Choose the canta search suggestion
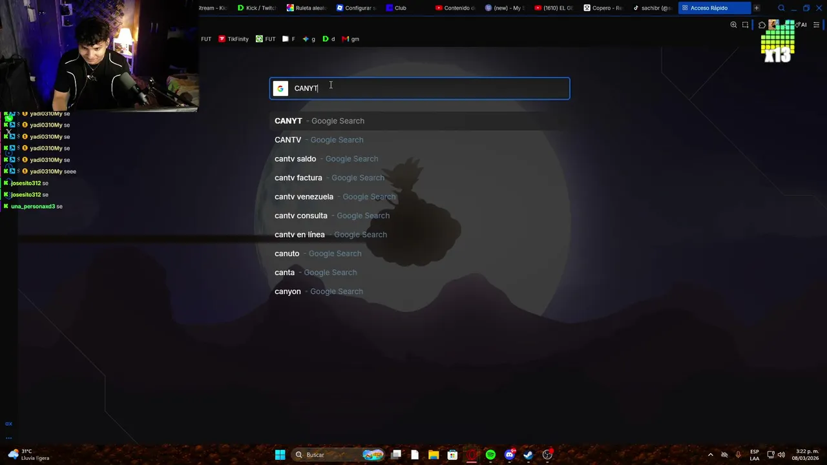 419,273
